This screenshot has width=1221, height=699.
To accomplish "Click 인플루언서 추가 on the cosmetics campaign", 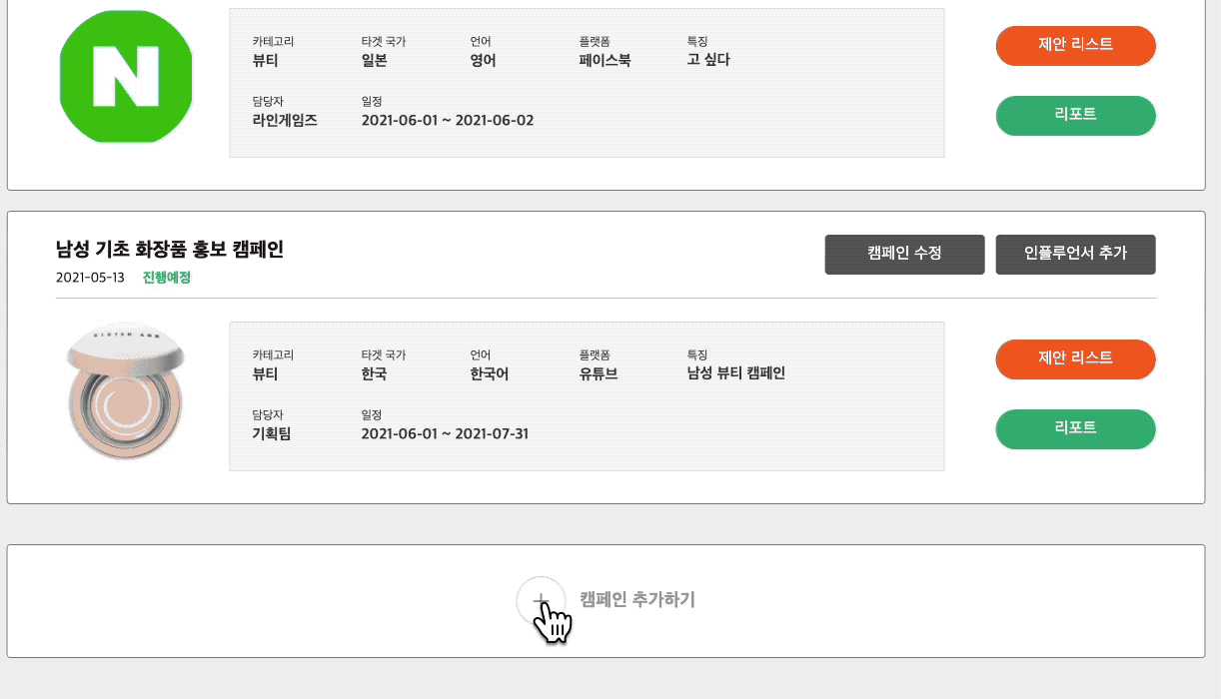I will [x=1075, y=255].
